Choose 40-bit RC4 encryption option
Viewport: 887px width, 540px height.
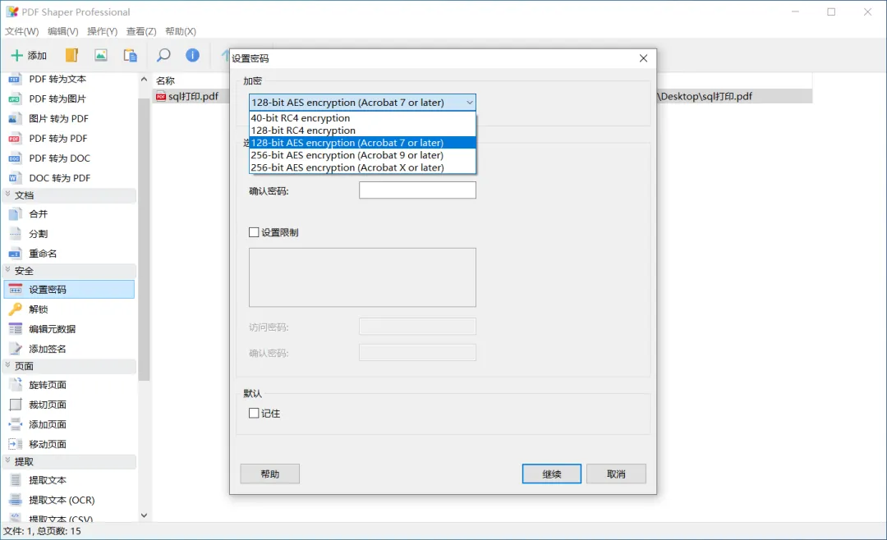coord(363,118)
